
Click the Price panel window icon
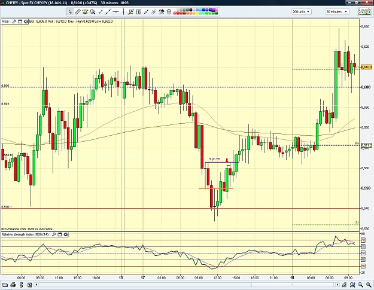coord(20,22)
